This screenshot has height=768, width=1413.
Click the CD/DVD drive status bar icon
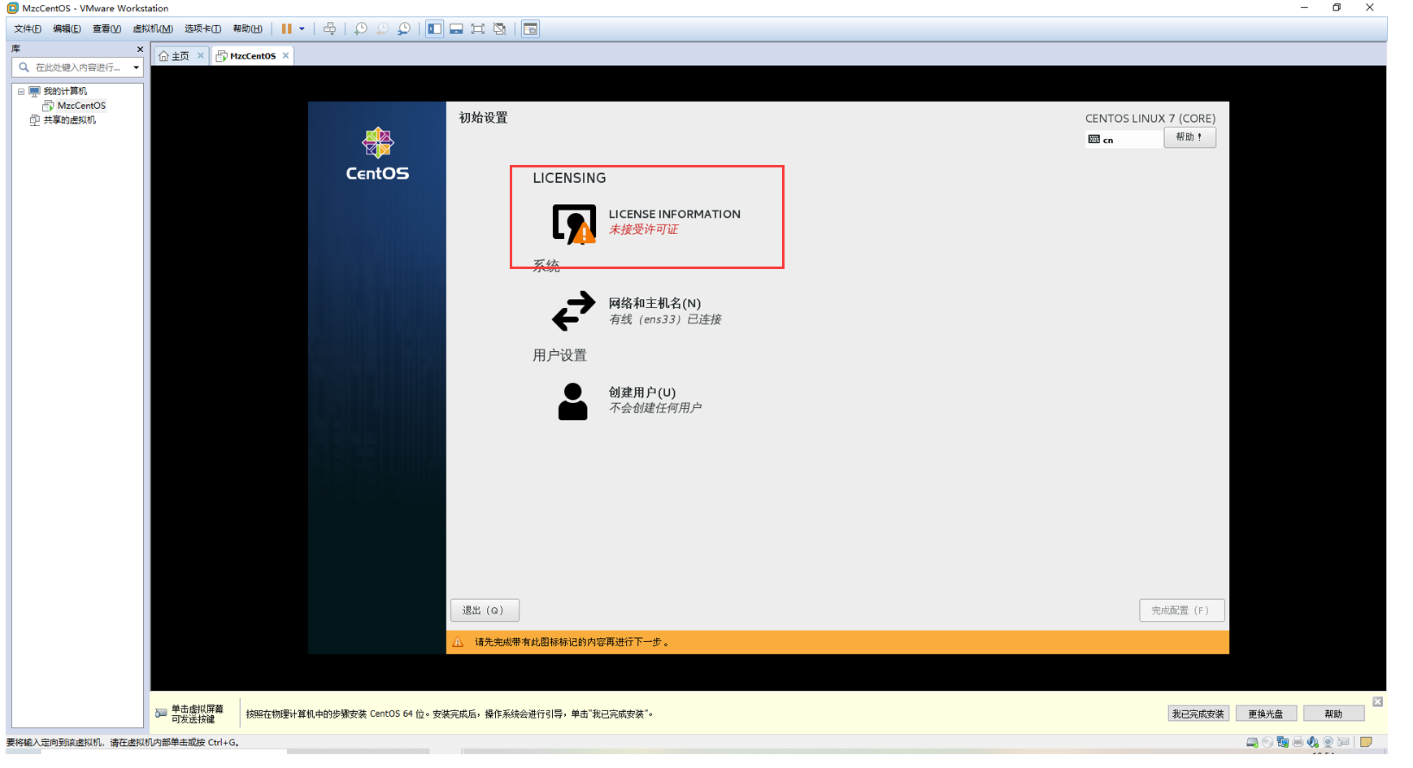pyautogui.click(x=1267, y=742)
